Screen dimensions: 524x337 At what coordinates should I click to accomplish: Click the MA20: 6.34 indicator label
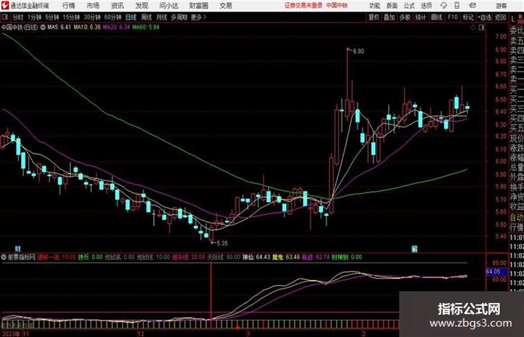(x=116, y=27)
